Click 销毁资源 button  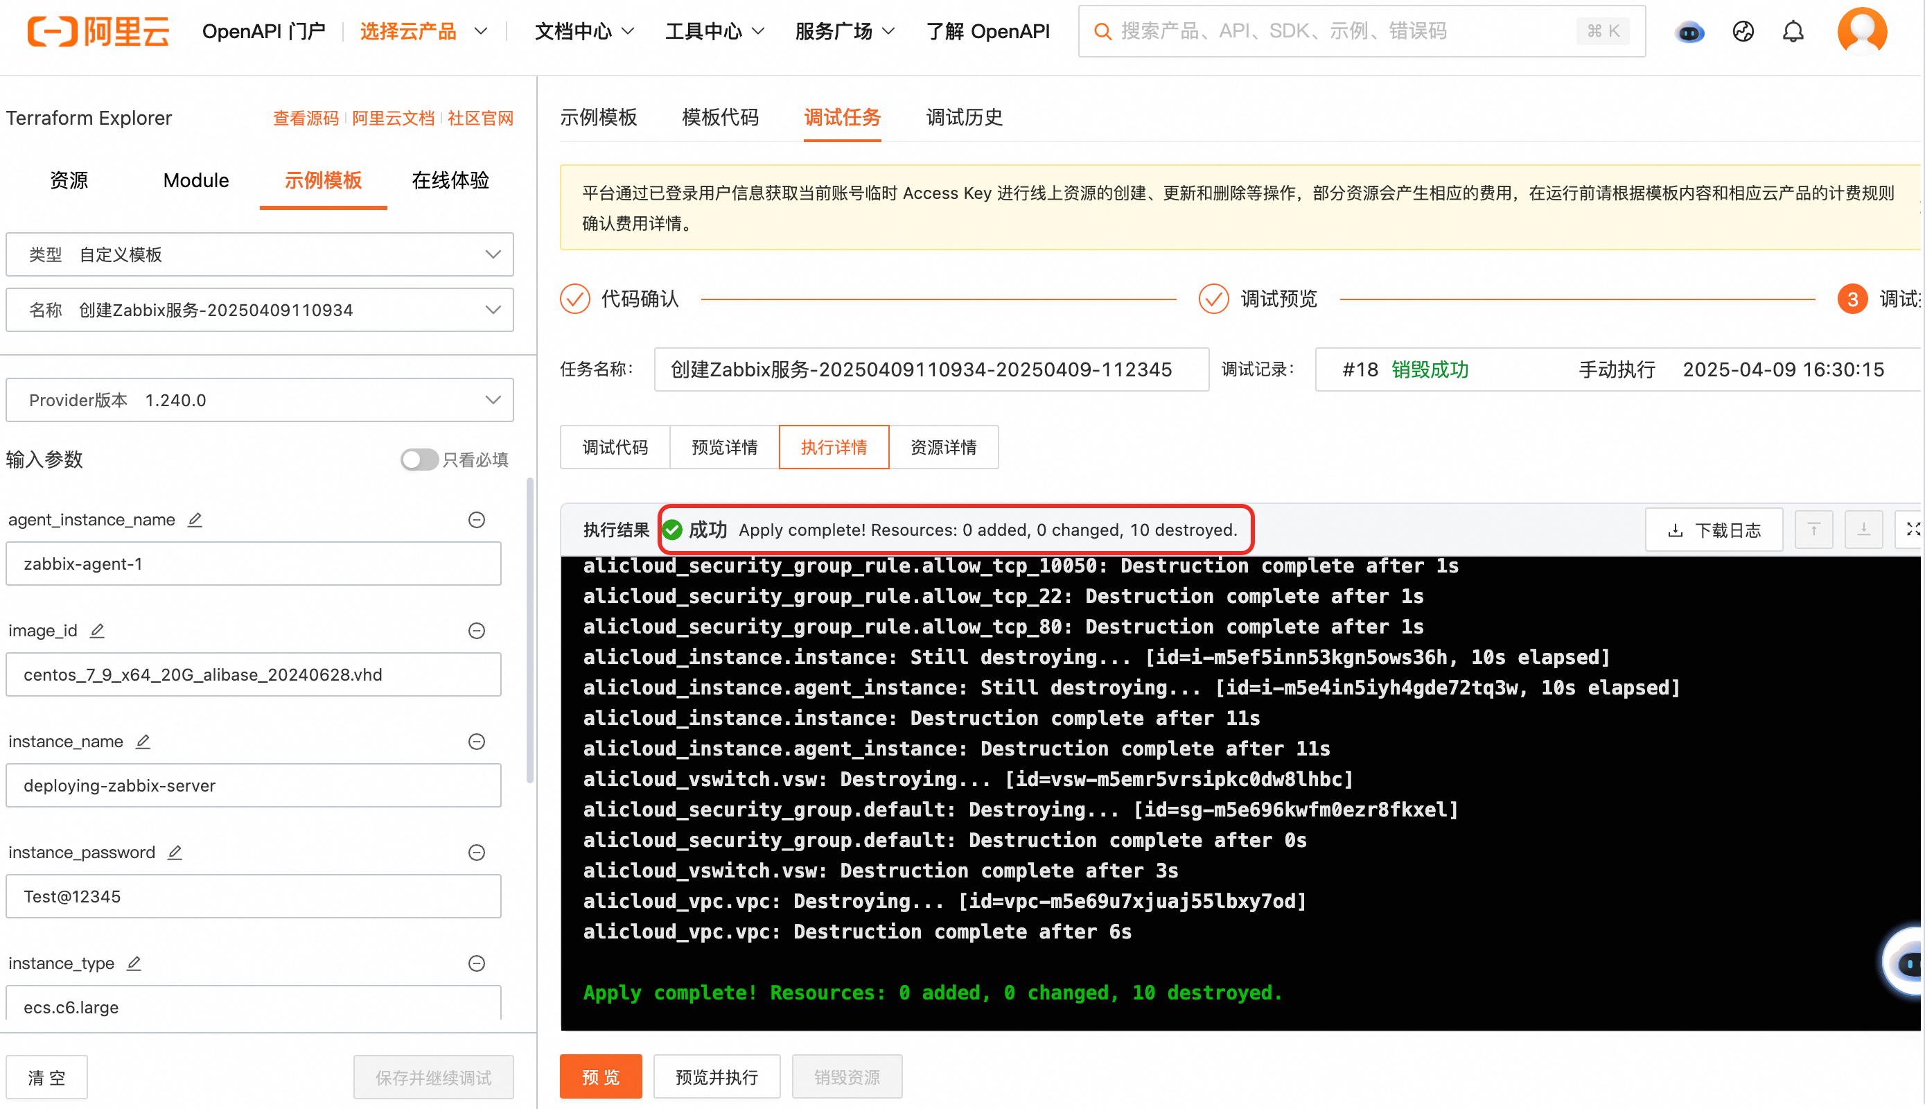click(847, 1076)
